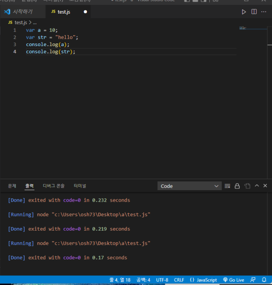Open the breadcrumb ellipsis symbol list
This screenshot has width=272, height=285.
pos(35,23)
